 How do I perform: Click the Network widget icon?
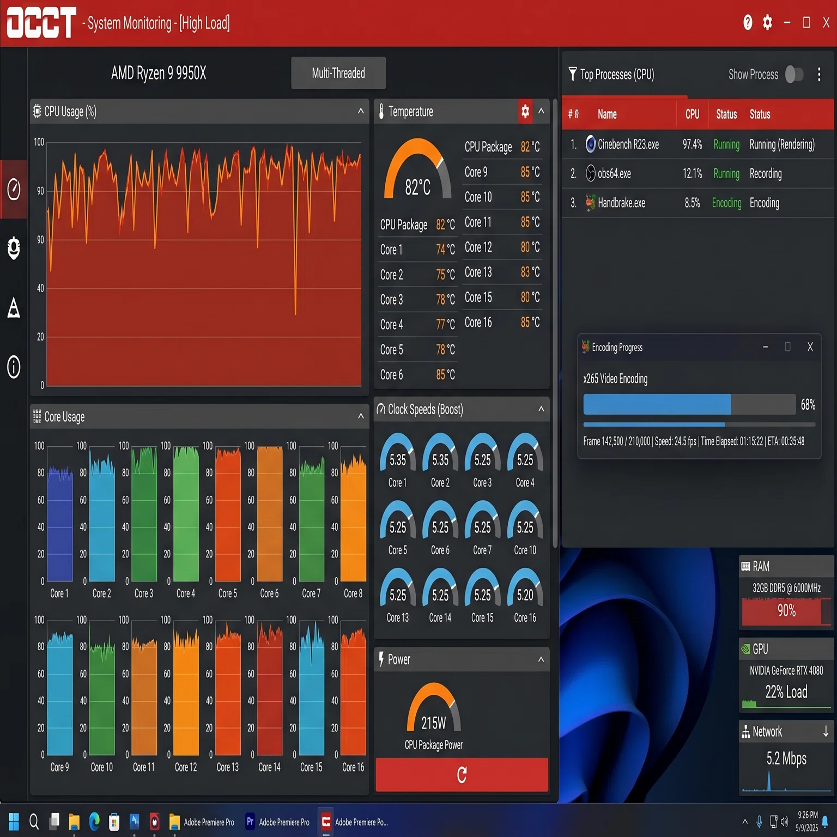(x=745, y=732)
